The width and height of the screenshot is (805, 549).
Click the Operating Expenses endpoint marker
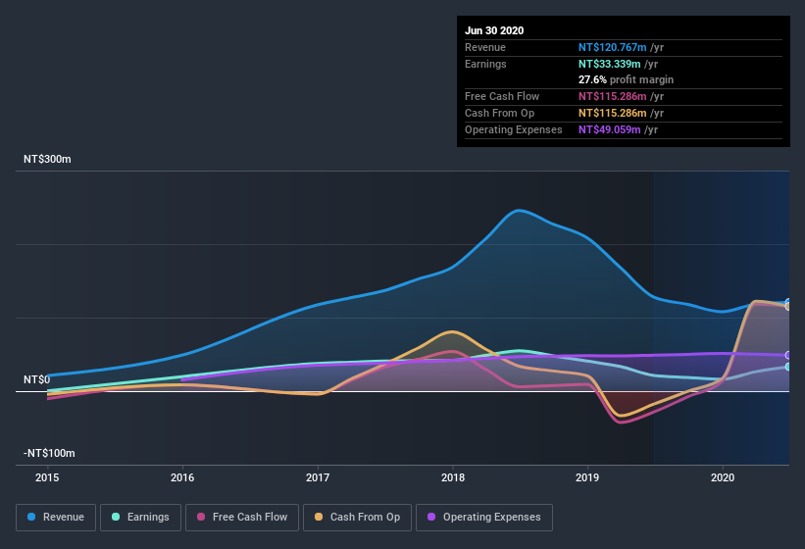click(788, 355)
